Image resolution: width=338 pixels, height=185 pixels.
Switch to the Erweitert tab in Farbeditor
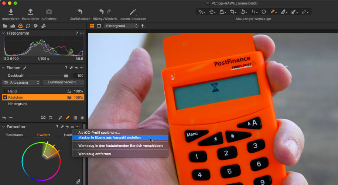[x=43, y=135]
